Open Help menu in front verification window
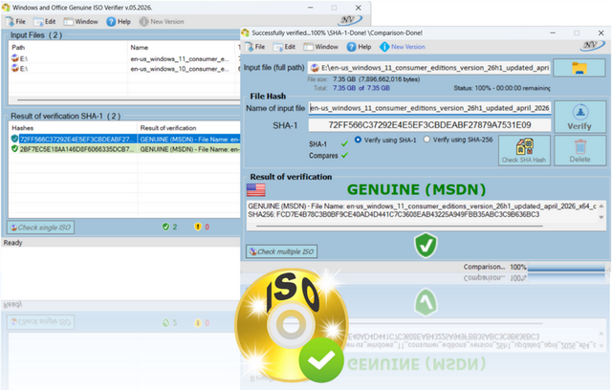Viewport: 612px width, 390px height. pos(360,47)
